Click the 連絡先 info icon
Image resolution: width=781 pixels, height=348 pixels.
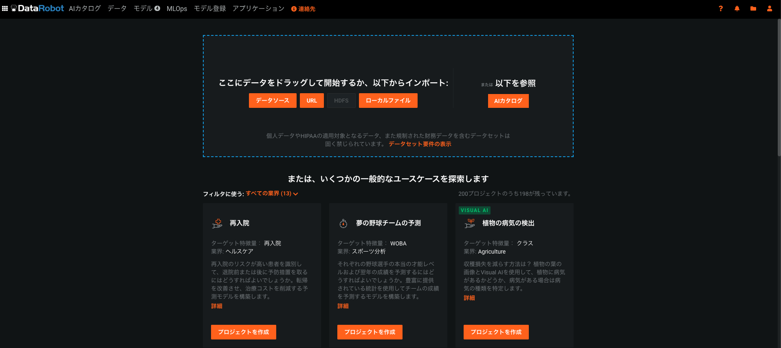point(294,9)
